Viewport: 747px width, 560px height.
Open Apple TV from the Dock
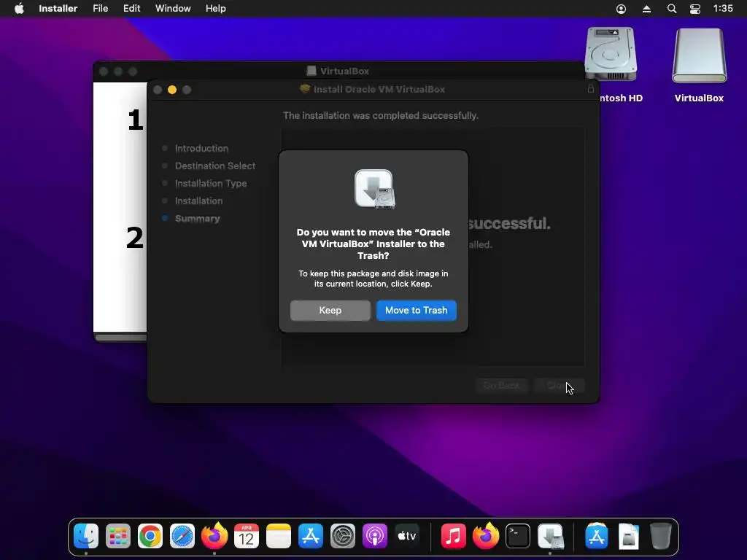click(407, 536)
